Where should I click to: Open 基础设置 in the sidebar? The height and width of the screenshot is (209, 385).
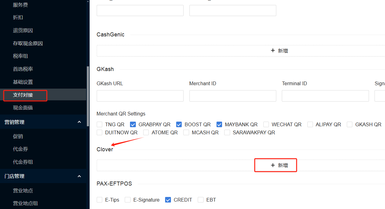click(x=23, y=82)
